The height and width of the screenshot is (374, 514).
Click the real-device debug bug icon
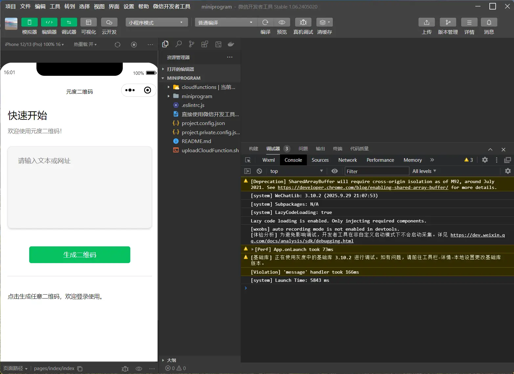coord(303,22)
